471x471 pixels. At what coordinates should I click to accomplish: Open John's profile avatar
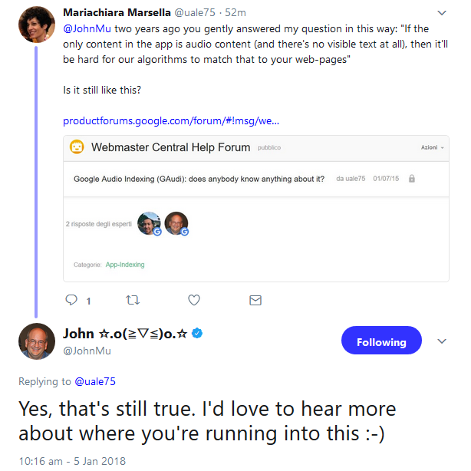click(37, 342)
